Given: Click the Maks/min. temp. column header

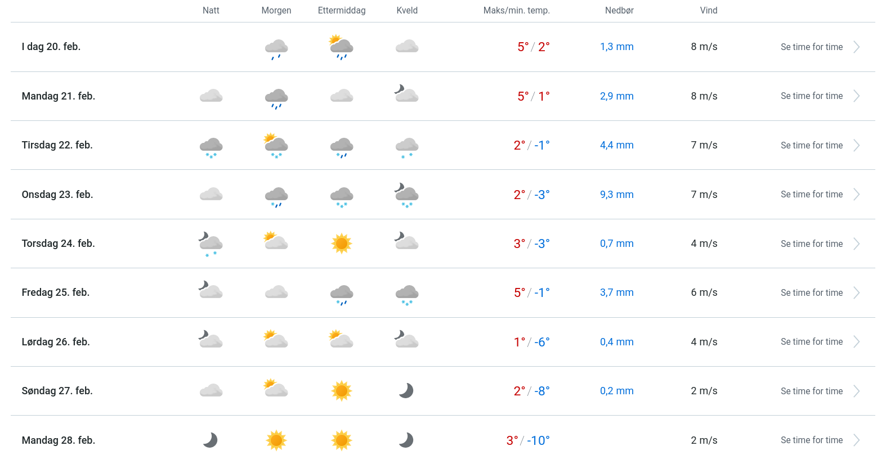Looking at the screenshot, I should tap(516, 10).
